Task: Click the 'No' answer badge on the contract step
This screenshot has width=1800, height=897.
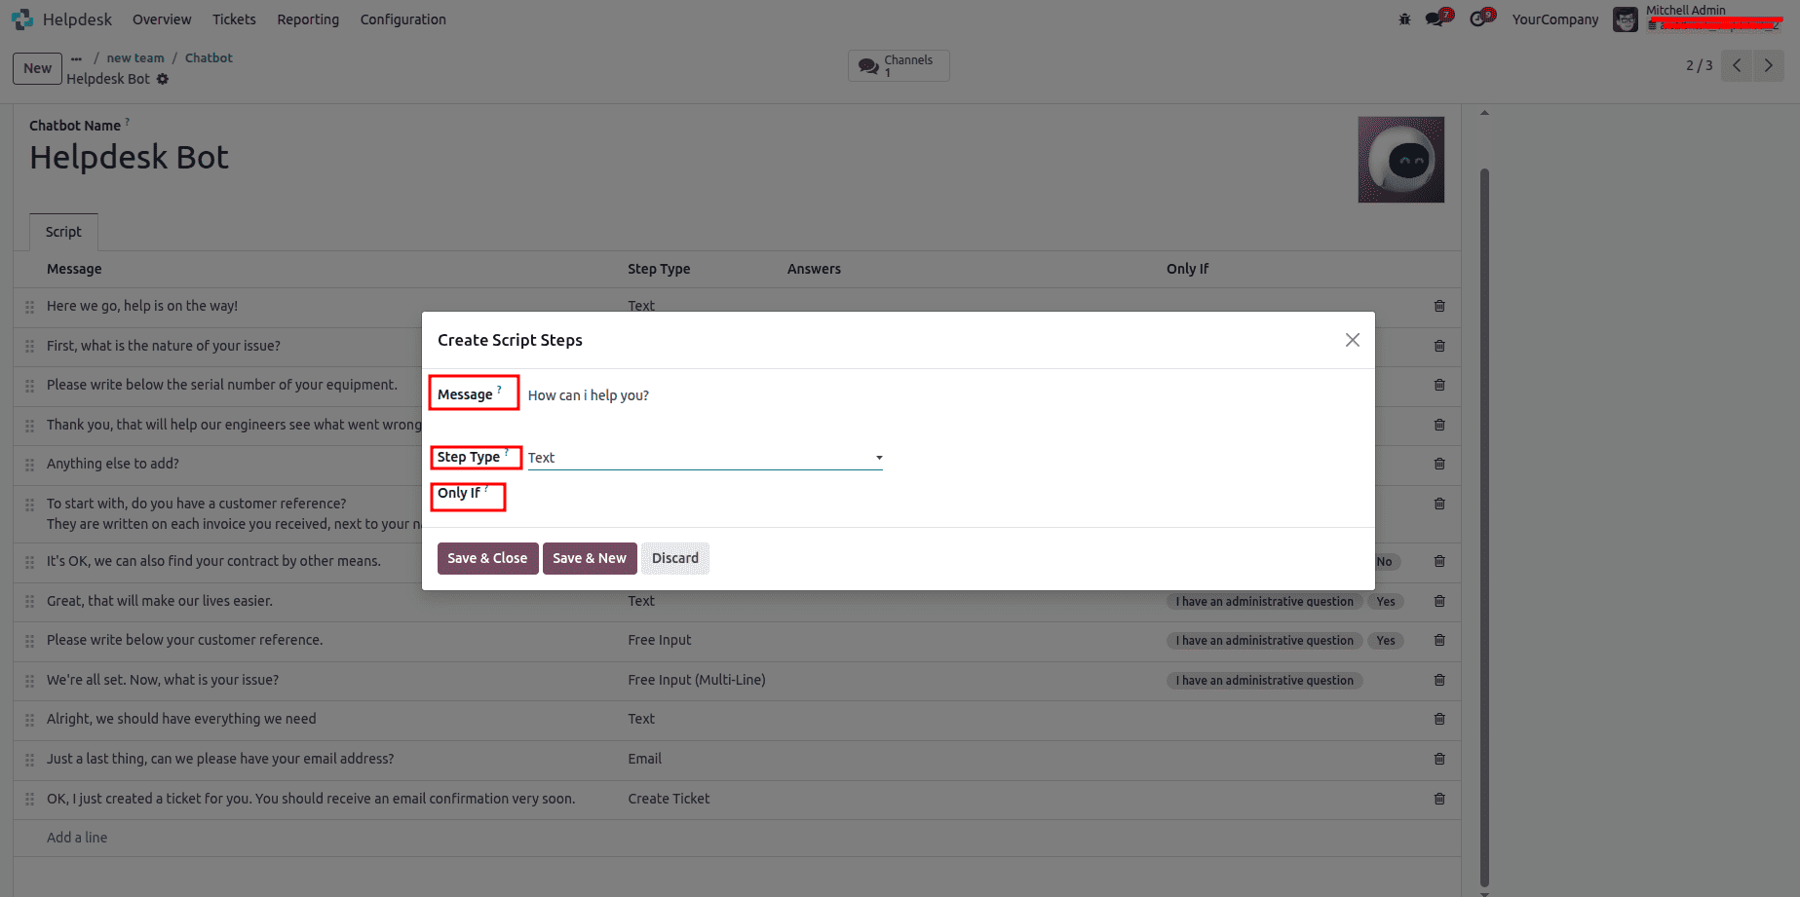Action: 1385,562
